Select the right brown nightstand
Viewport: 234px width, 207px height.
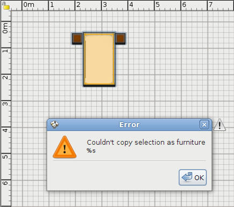click(x=120, y=38)
